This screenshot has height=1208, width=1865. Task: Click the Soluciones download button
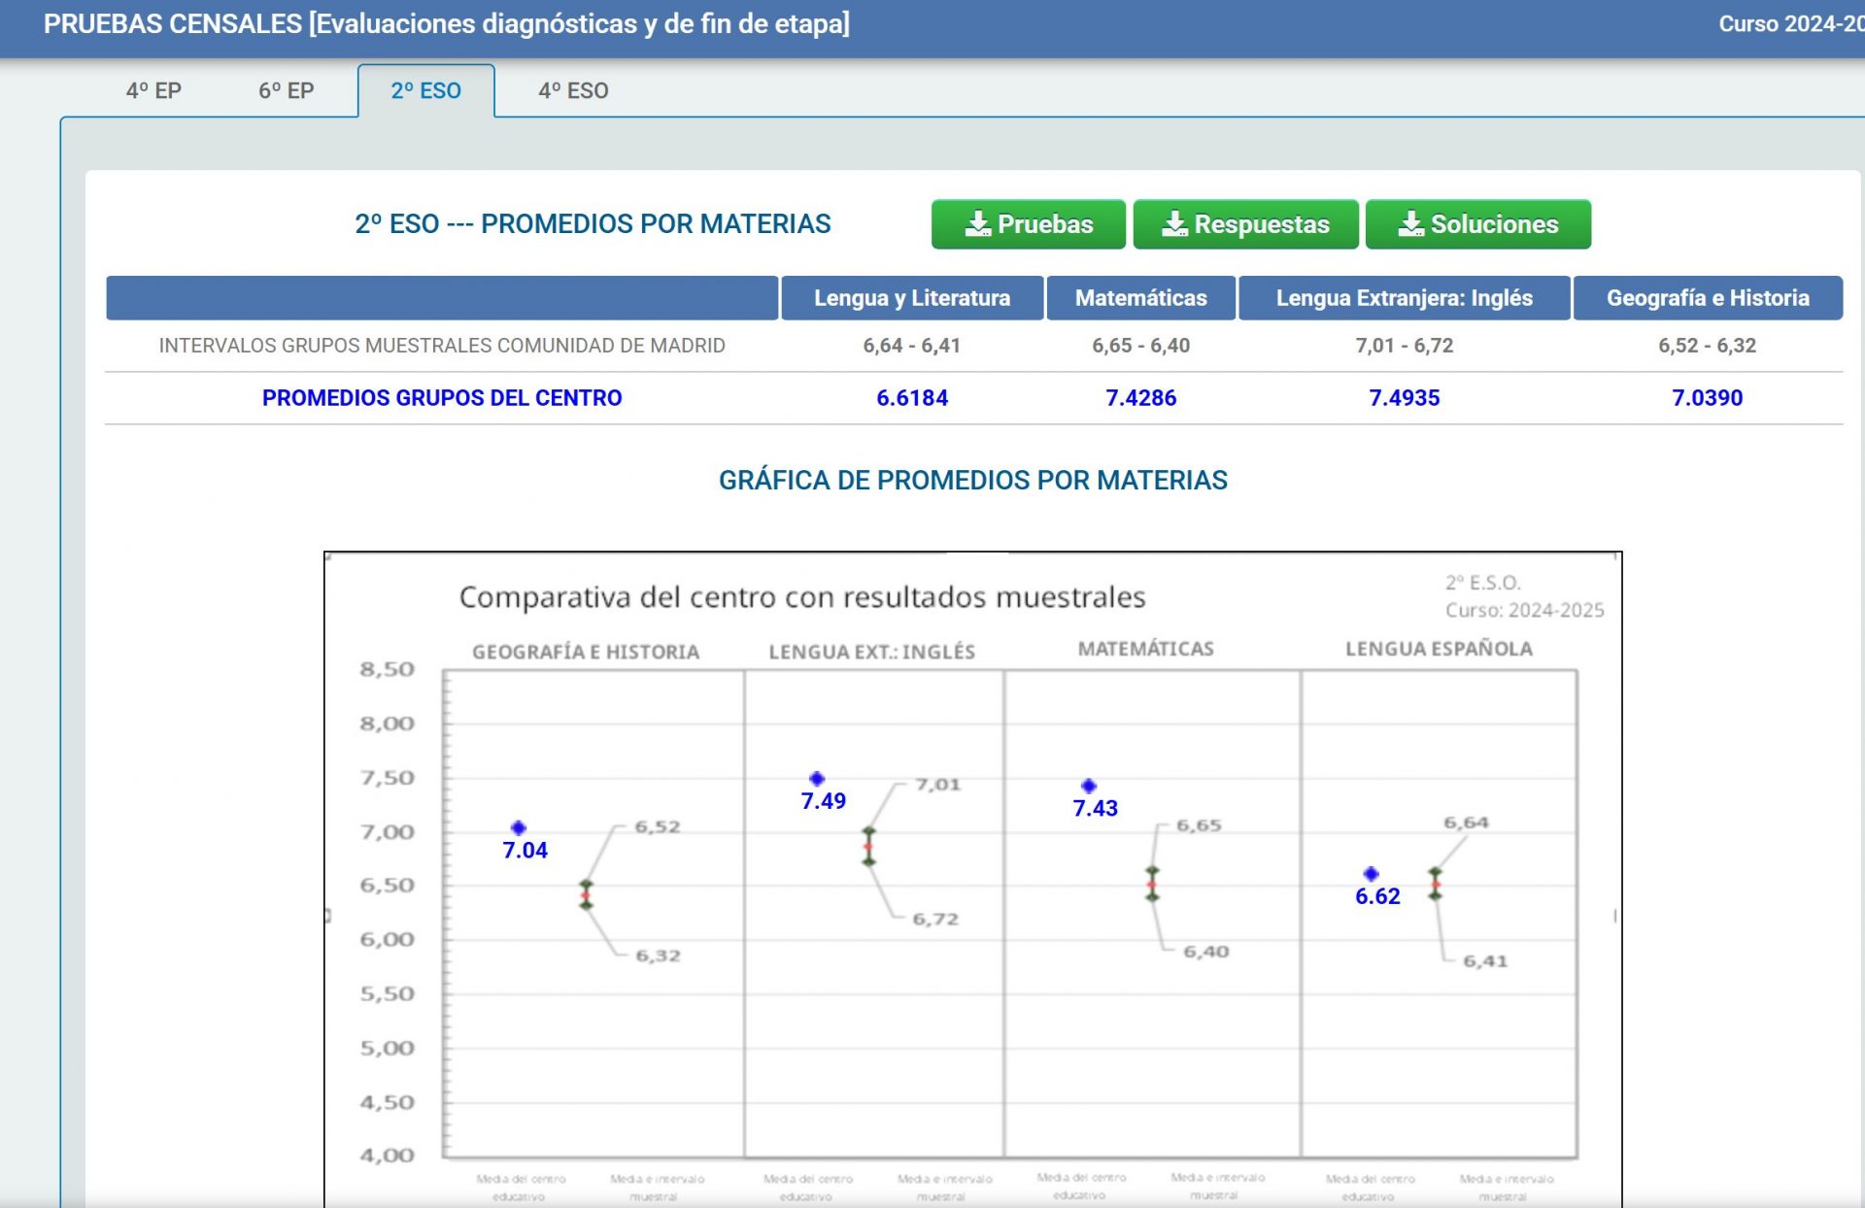(1477, 223)
